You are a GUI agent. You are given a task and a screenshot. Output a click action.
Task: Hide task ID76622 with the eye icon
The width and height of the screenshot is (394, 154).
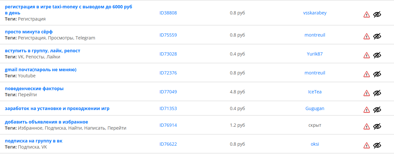377,145
